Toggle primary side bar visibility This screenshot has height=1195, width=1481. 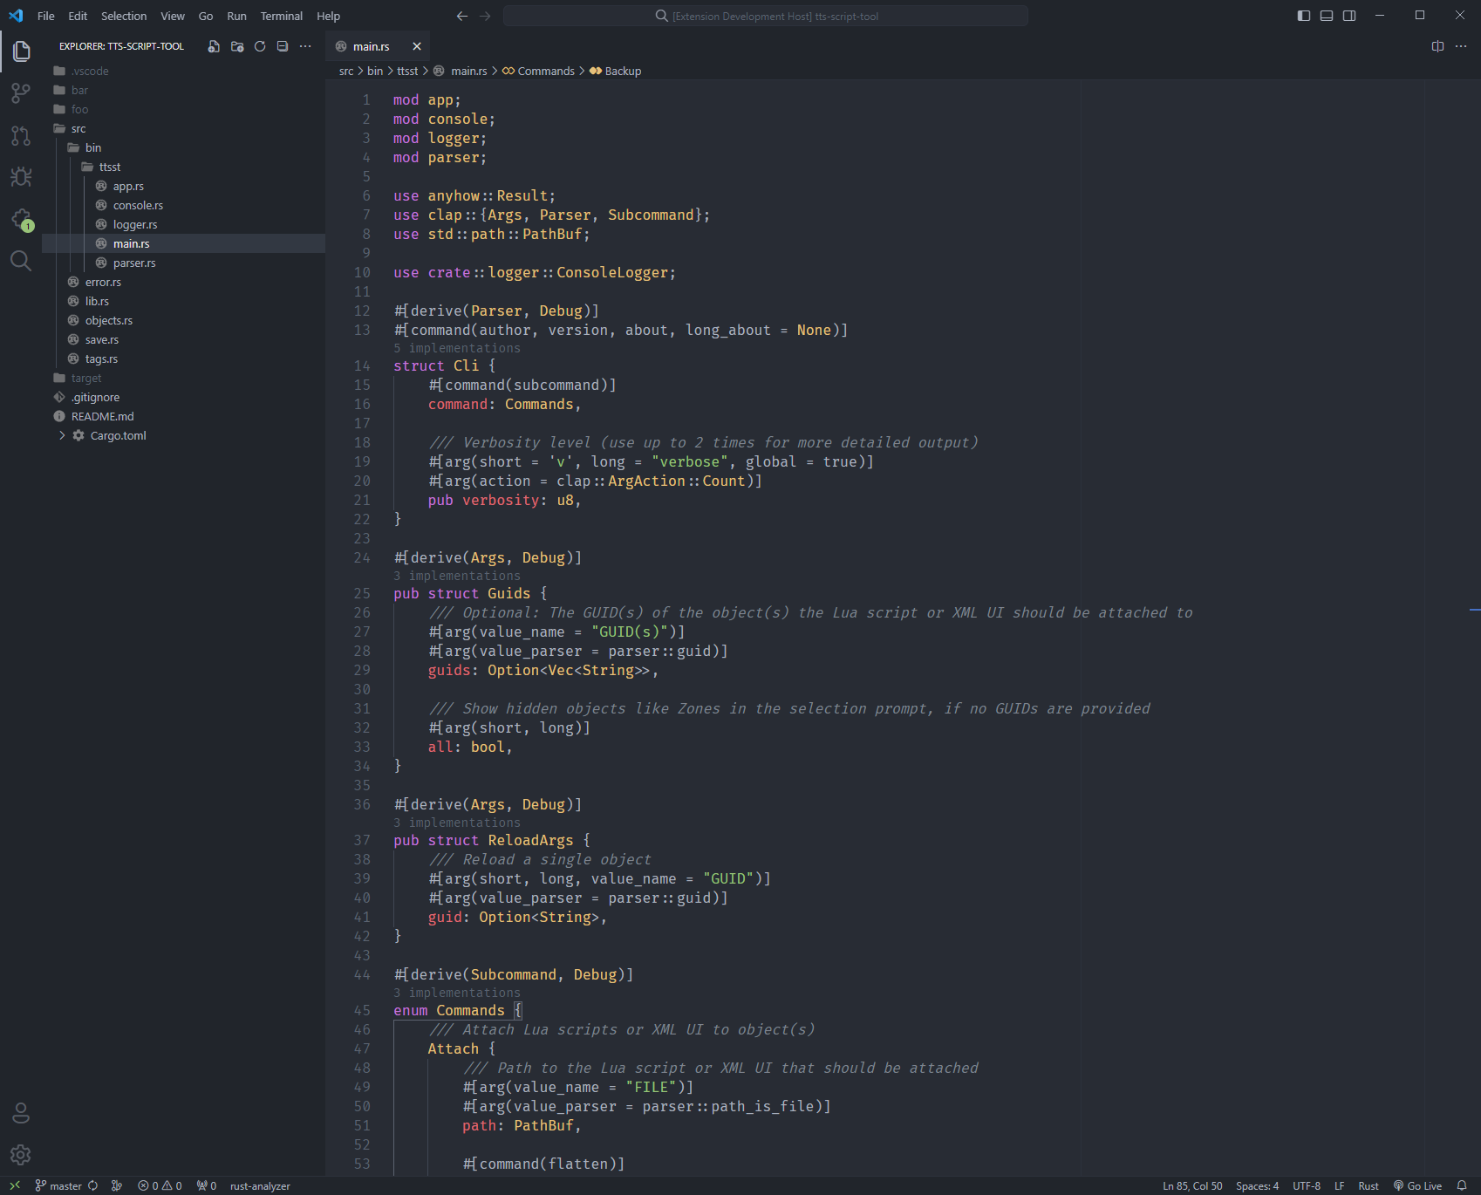(1304, 16)
